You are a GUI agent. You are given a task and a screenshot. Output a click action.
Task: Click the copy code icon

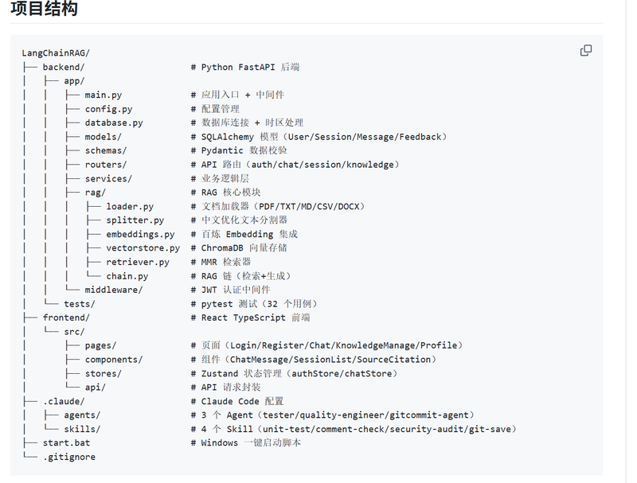coord(586,51)
